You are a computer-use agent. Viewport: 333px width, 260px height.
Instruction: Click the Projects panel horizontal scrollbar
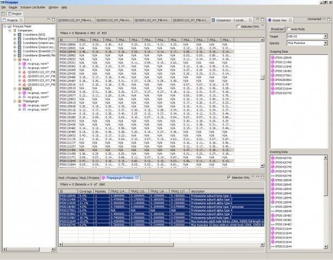[x=22, y=249]
